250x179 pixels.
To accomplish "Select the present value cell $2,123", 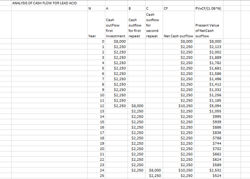I will (x=209, y=47).
